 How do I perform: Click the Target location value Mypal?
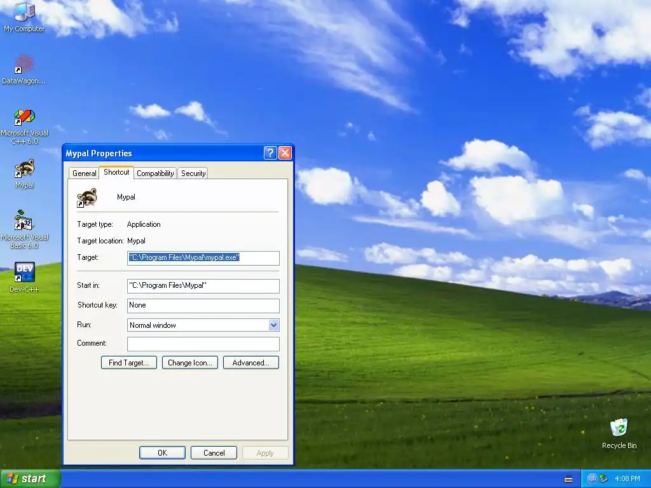136,241
